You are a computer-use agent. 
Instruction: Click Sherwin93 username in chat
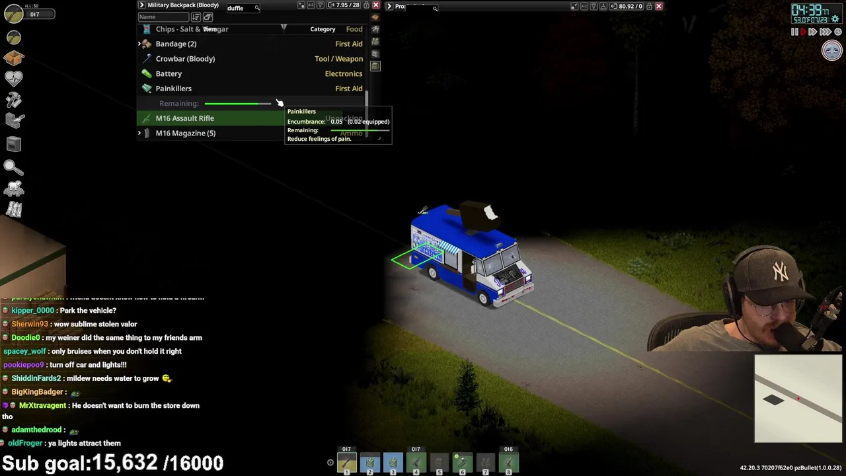point(30,325)
